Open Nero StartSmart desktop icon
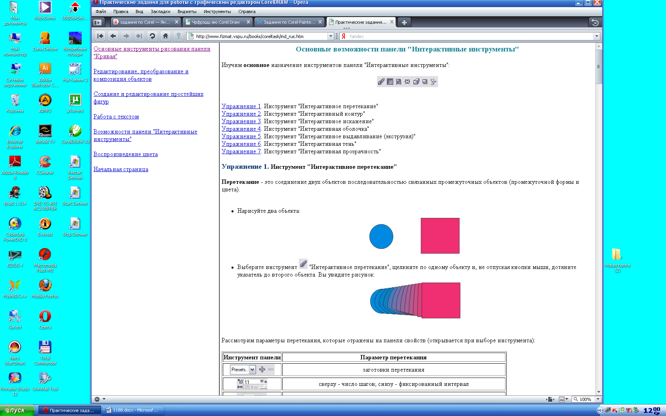666x416 pixels. pos(15,352)
